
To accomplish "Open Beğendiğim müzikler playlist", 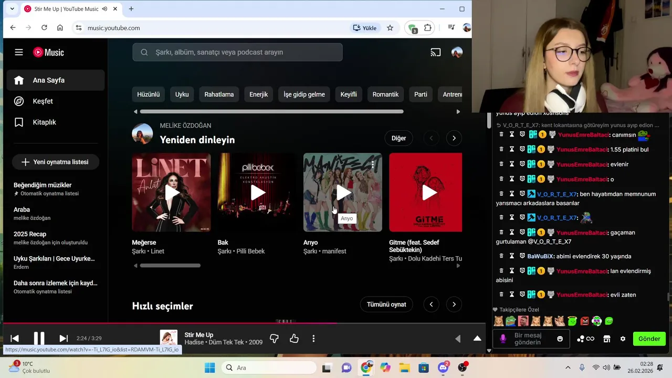I will tap(56, 189).
